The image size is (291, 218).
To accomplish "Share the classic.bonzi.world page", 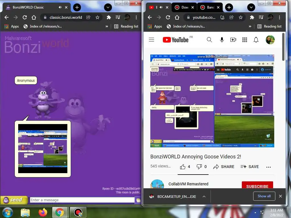I will pos(88,17).
